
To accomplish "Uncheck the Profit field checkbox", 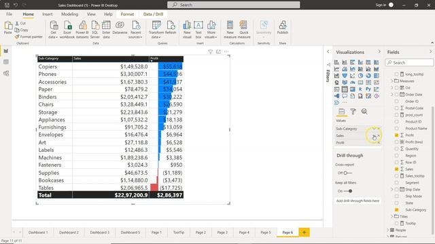I will pyautogui.click(x=396, y=136).
